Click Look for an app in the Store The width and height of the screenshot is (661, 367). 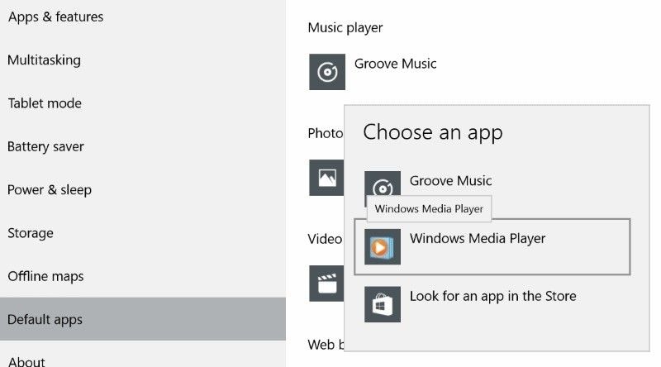(x=492, y=296)
